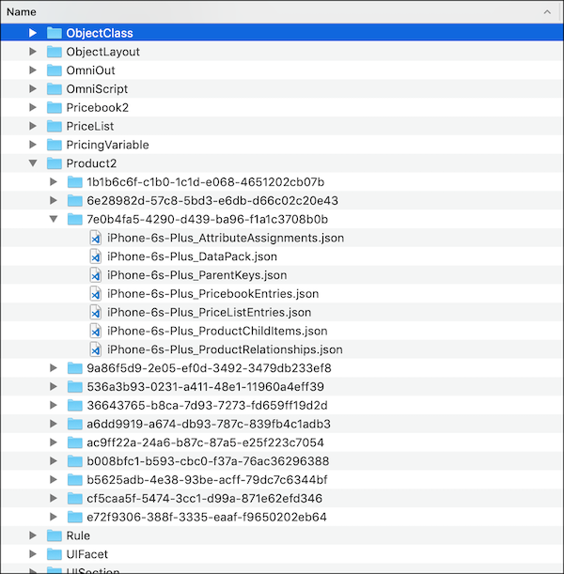Screen dimensions: 564x574
Task: Click the ParentKeys.json file icon
Action: [96, 275]
